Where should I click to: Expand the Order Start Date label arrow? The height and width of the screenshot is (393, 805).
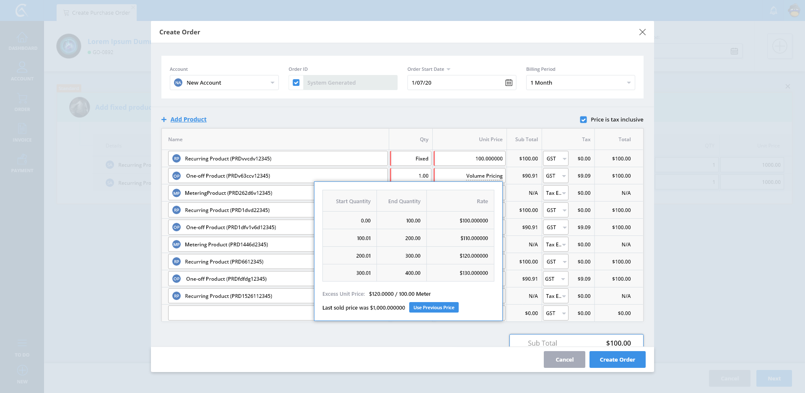pyautogui.click(x=448, y=70)
